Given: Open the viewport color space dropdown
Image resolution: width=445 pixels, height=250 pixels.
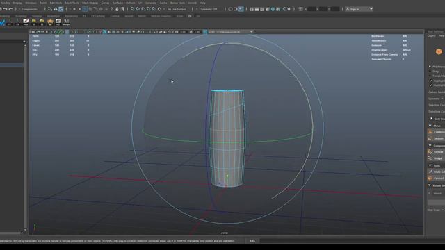Looking at the screenshot, I should coord(230,32).
